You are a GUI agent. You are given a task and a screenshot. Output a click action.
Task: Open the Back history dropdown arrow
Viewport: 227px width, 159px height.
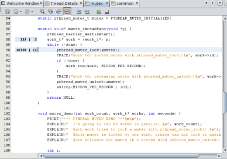click(x=21, y=11)
